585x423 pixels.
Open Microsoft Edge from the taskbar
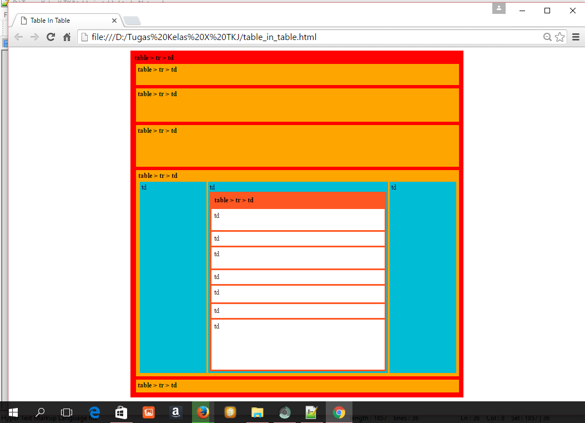[94, 412]
